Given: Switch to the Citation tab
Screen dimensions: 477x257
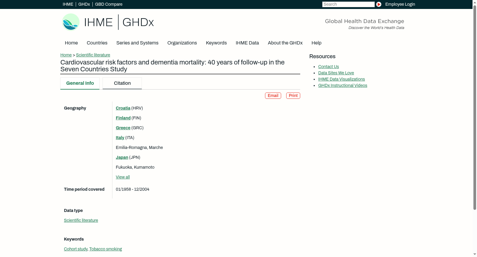Looking at the screenshot, I should [x=122, y=83].
